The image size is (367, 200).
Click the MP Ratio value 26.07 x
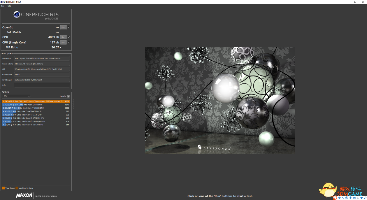pyautogui.click(x=56, y=47)
